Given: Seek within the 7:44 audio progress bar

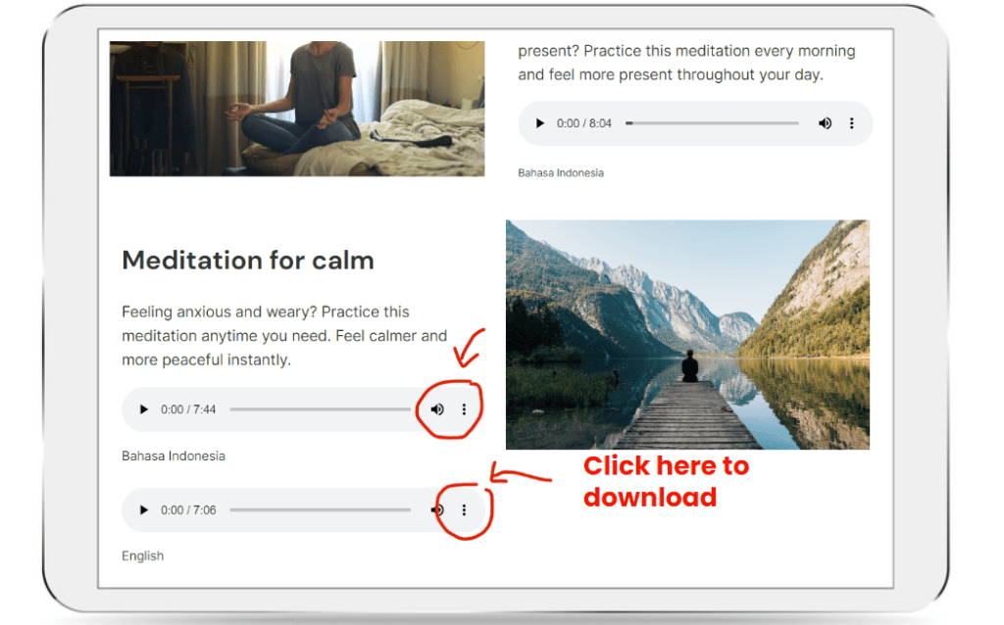Looking at the screenshot, I should click(321, 409).
